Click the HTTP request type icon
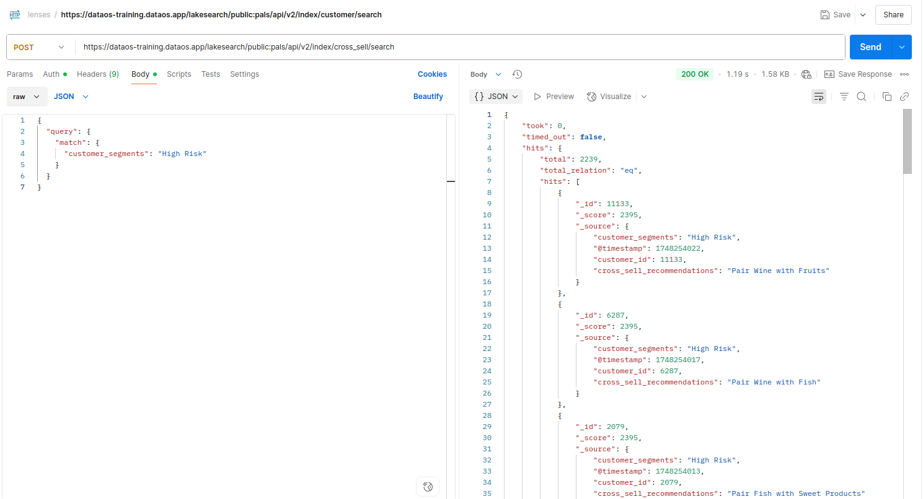 (x=15, y=14)
